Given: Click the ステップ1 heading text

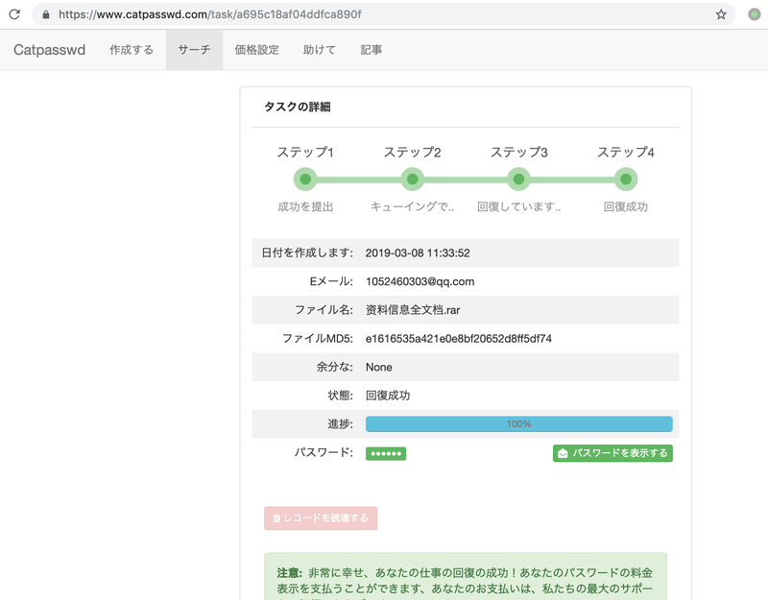Looking at the screenshot, I should tap(305, 153).
